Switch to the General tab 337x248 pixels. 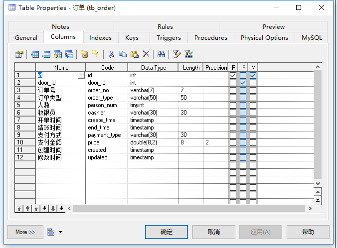pos(26,37)
